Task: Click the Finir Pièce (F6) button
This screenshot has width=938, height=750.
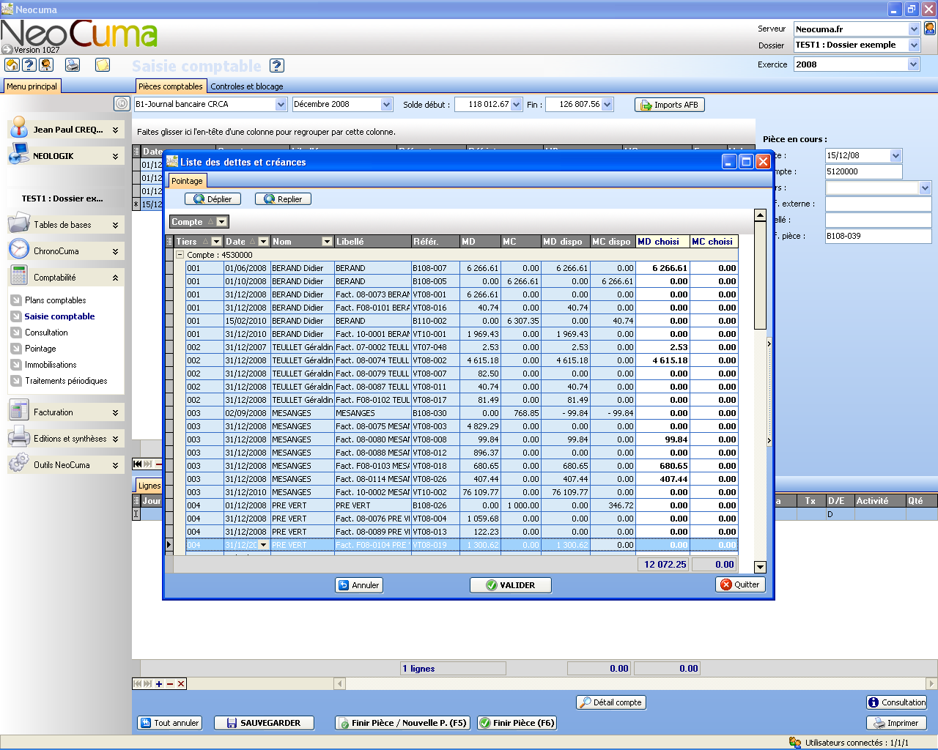Action: click(x=517, y=723)
